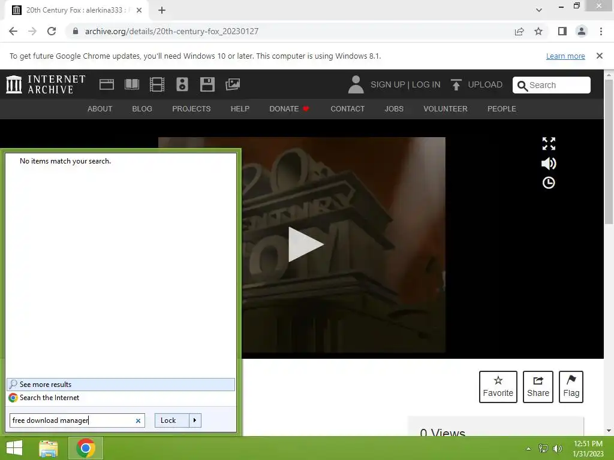Click the magnifier in Archive search box
The height and width of the screenshot is (460, 614).
[x=522, y=86]
